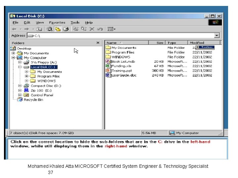The height and width of the screenshot is (178, 238).
Task: Select Compact Disc (D:) drive icon
Action: coord(26,85)
